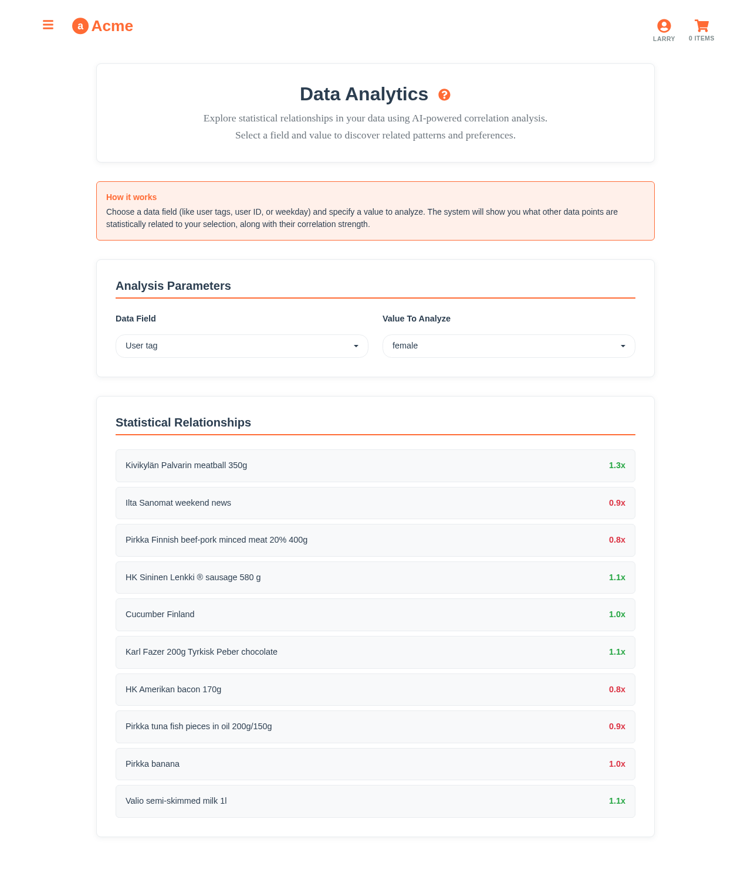The height and width of the screenshot is (870, 751).
Task: Click the help question mark icon
Action: pos(444,94)
